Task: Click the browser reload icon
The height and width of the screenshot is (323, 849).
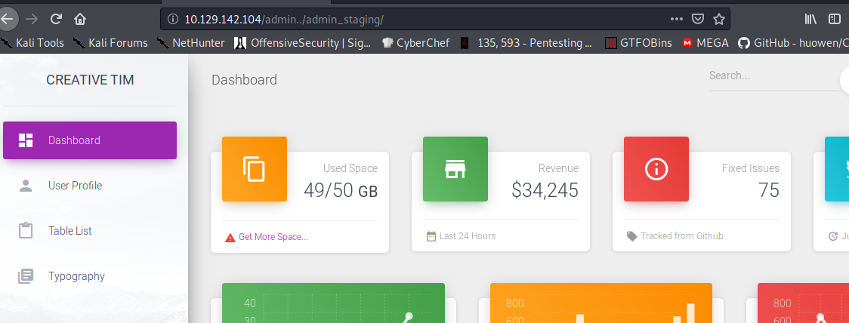Action: (56, 19)
